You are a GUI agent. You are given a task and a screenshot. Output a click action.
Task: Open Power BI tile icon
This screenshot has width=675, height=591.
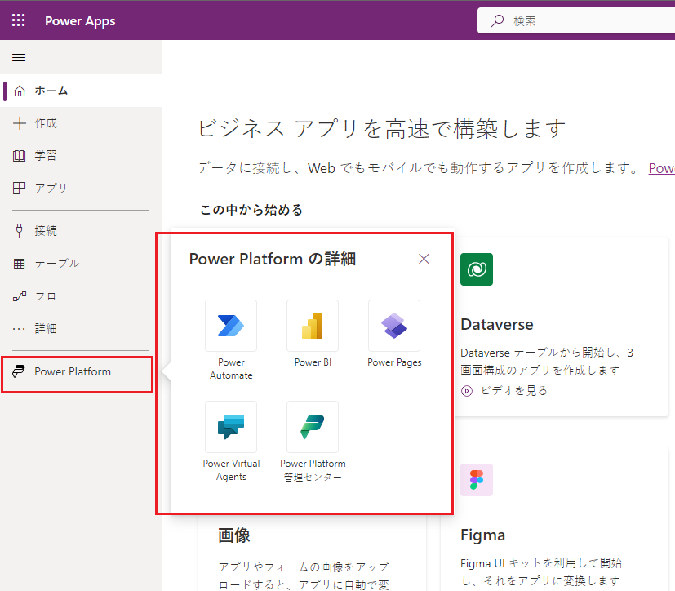313,326
